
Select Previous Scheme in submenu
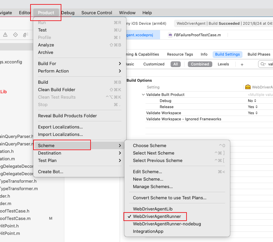point(177,161)
